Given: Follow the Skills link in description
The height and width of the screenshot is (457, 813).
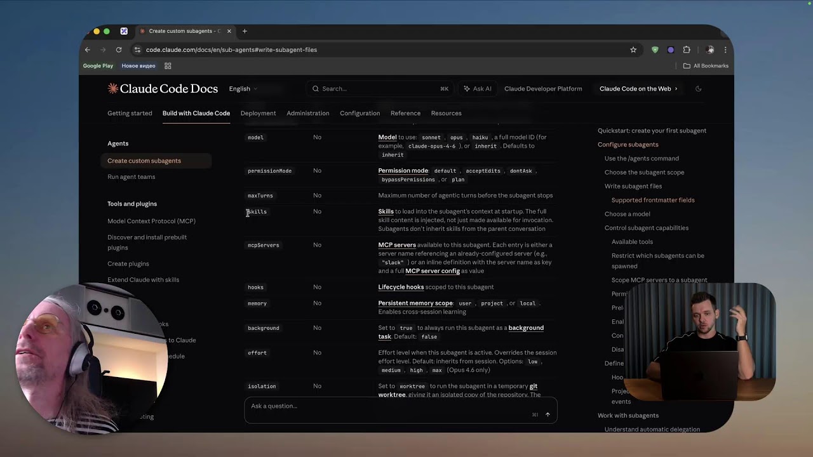Looking at the screenshot, I should tap(386, 211).
